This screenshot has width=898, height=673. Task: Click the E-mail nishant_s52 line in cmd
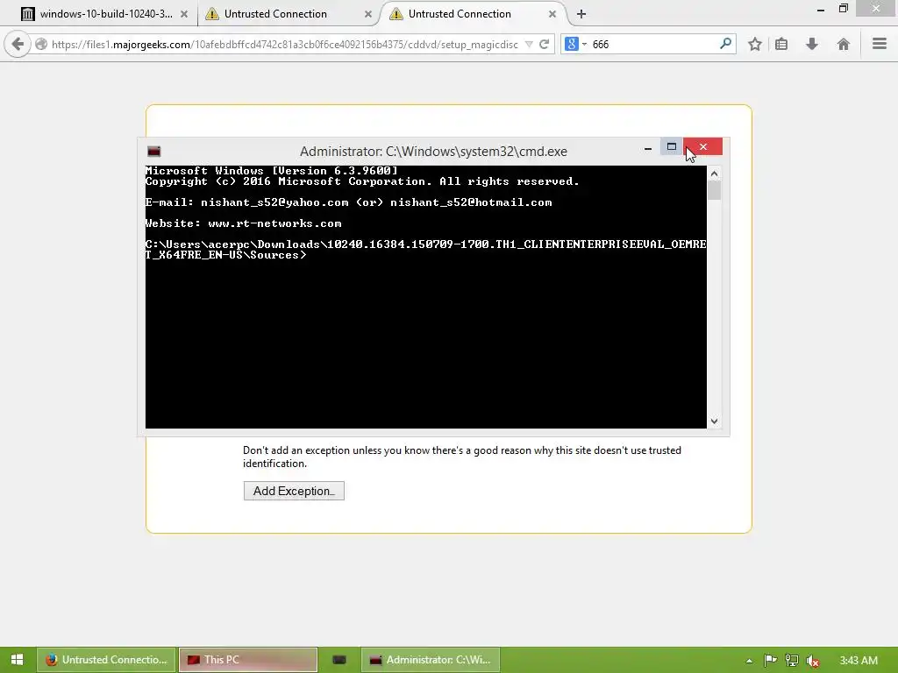tap(349, 202)
